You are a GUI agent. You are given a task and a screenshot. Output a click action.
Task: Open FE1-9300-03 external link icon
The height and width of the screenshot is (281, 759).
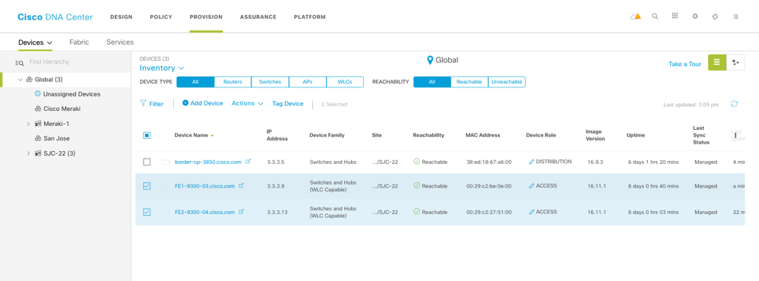(242, 185)
